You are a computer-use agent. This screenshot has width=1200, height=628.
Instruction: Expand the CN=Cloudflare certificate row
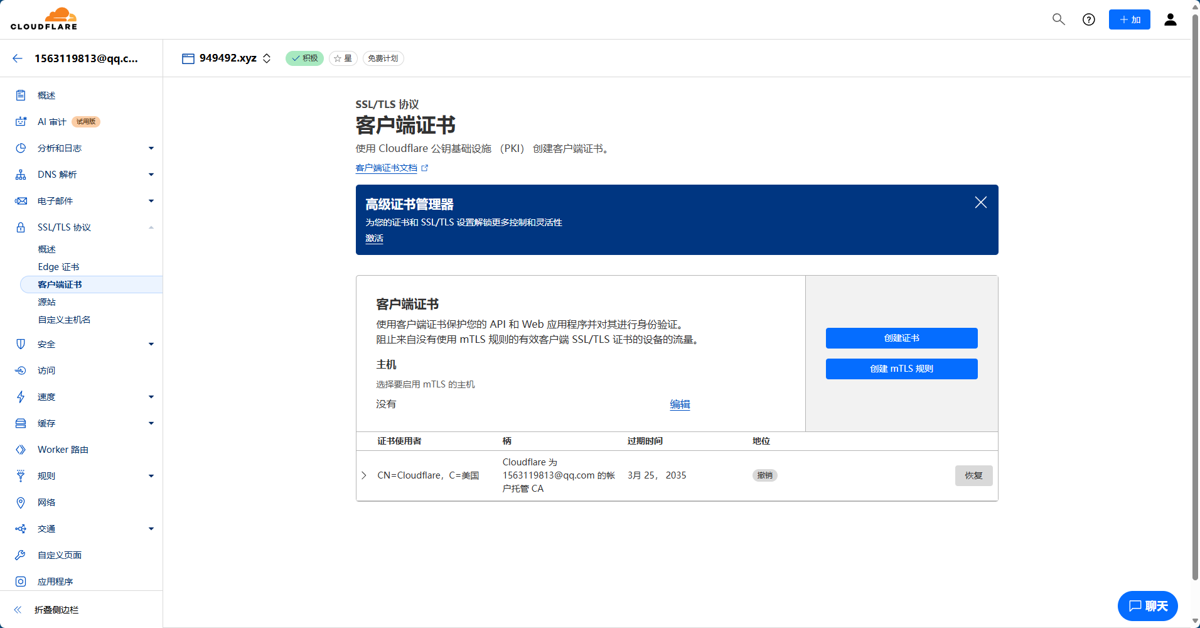click(364, 475)
